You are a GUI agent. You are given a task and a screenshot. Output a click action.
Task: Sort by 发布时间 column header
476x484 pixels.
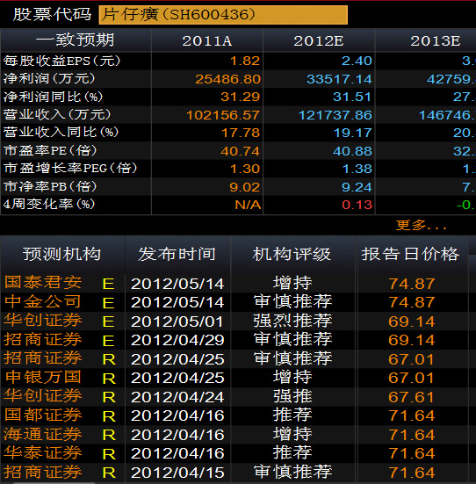(177, 254)
